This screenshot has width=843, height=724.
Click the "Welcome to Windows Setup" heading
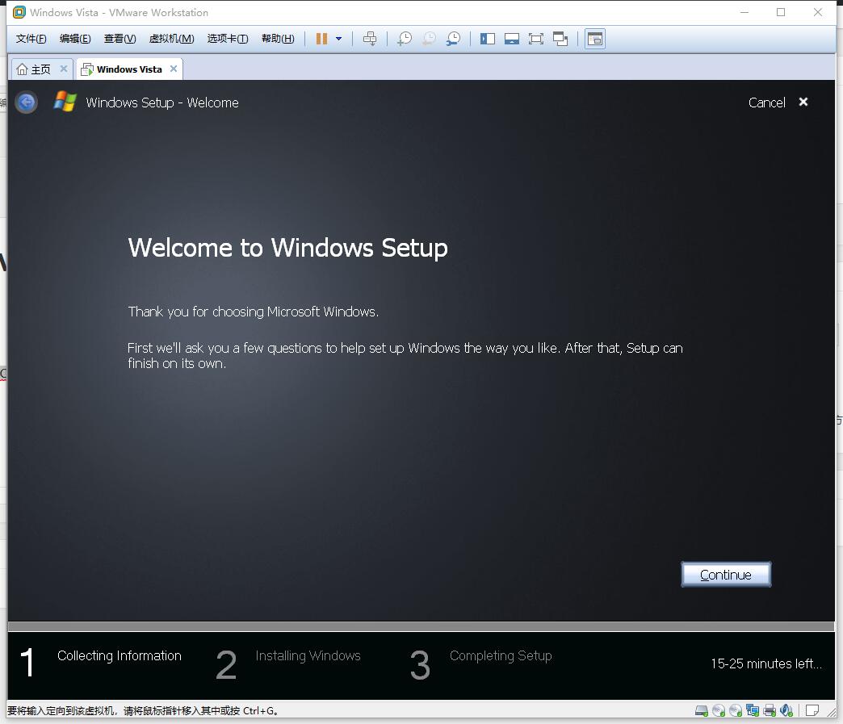[287, 248]
